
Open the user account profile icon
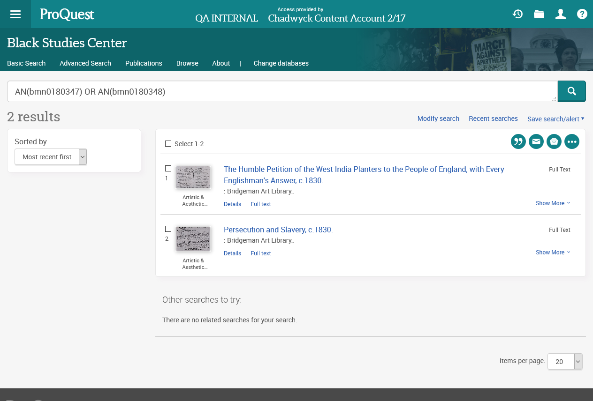[x=561, y=14]
